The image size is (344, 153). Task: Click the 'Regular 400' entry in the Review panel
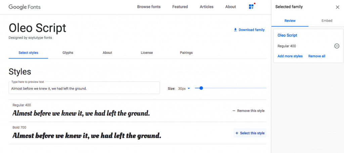287,46
